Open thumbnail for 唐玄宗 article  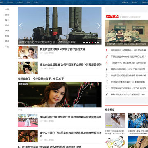[28, 68]
